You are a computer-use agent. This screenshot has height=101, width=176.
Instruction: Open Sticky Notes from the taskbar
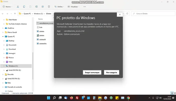pyautogui.click(x=117, y=98)
